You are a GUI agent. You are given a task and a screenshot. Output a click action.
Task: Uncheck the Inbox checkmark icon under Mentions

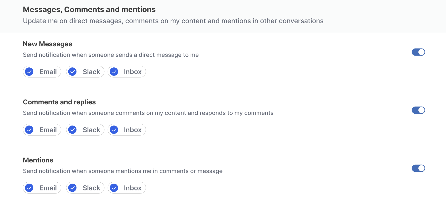114,188
